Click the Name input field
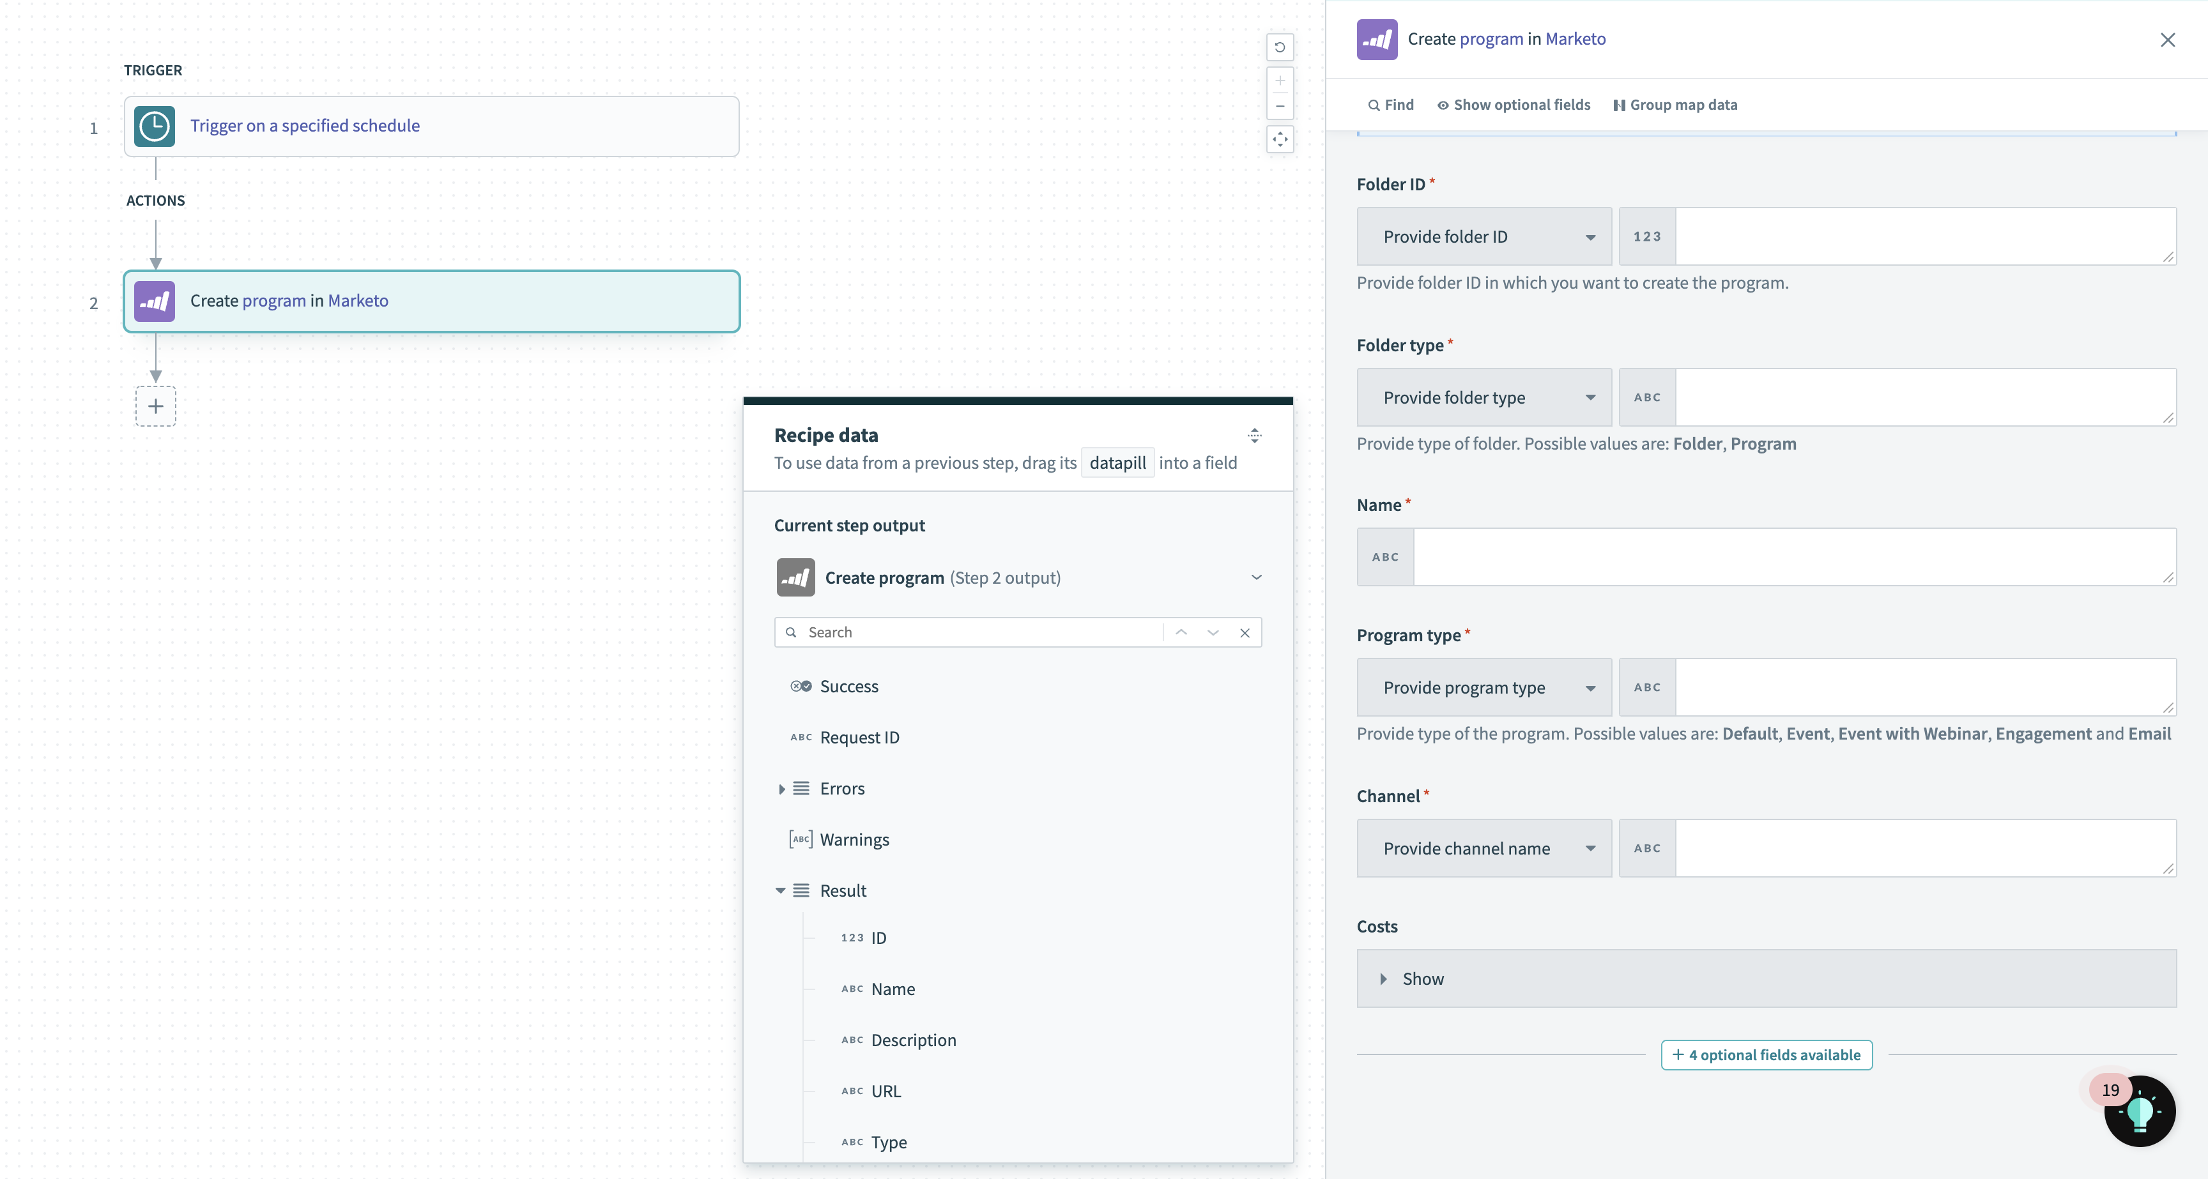The width and height of the screenshot is (2208, 1179). tap(1794, 557)
